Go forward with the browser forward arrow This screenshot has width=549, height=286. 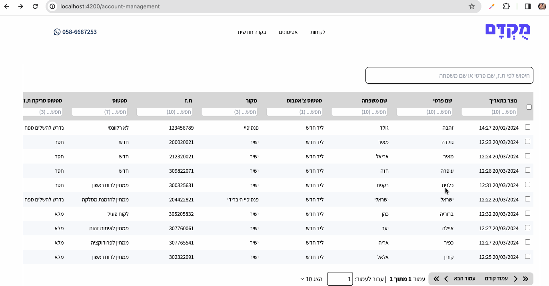pos(21,6)
